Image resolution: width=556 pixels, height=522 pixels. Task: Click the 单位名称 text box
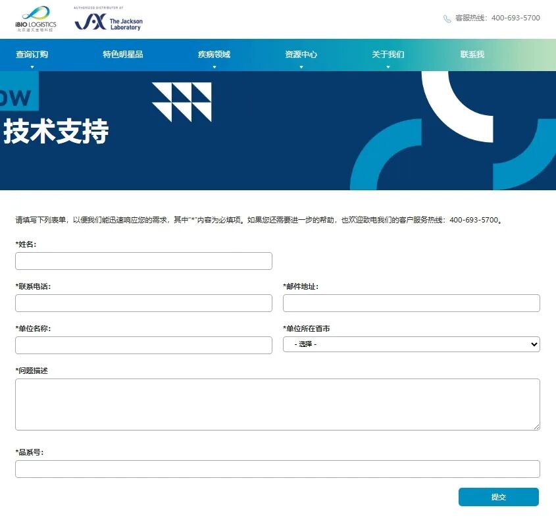coord(143,346)
